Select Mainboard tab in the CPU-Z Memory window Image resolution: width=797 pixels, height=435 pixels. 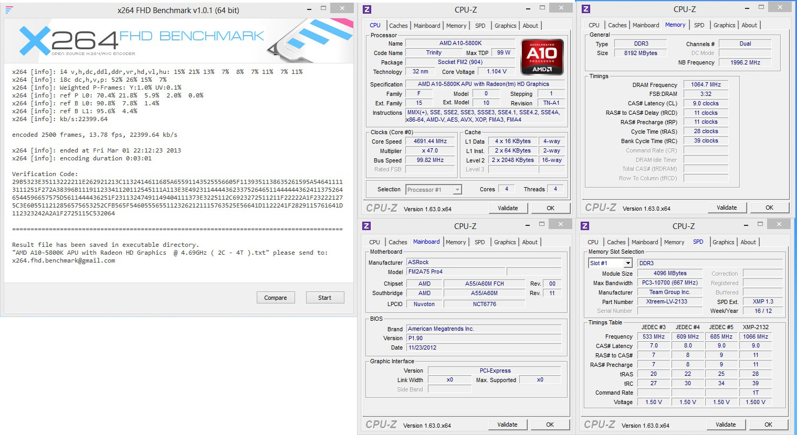click(646, 25)
